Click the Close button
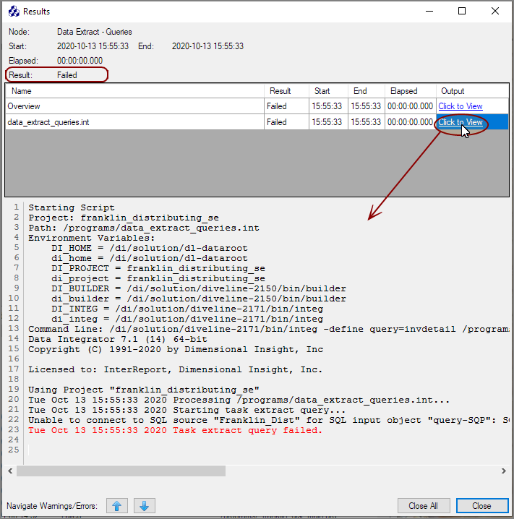The height and width of the screenshot is (519, 514). pos(482,506)
